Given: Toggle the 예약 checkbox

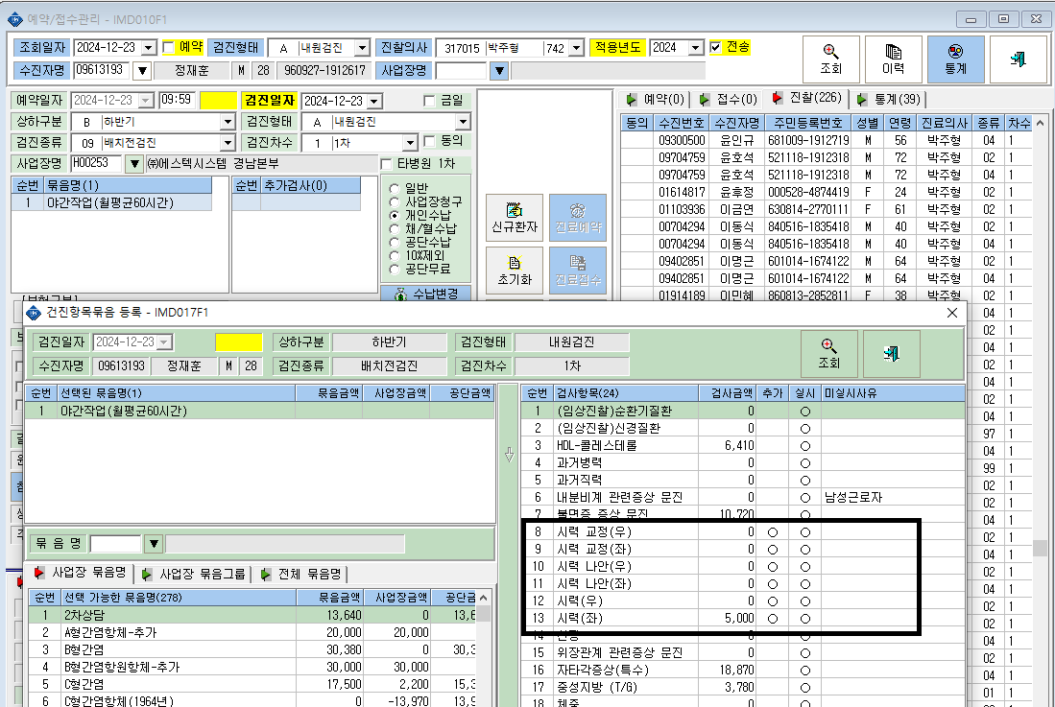Looking at the screenshot, I should tap(169, 47).
